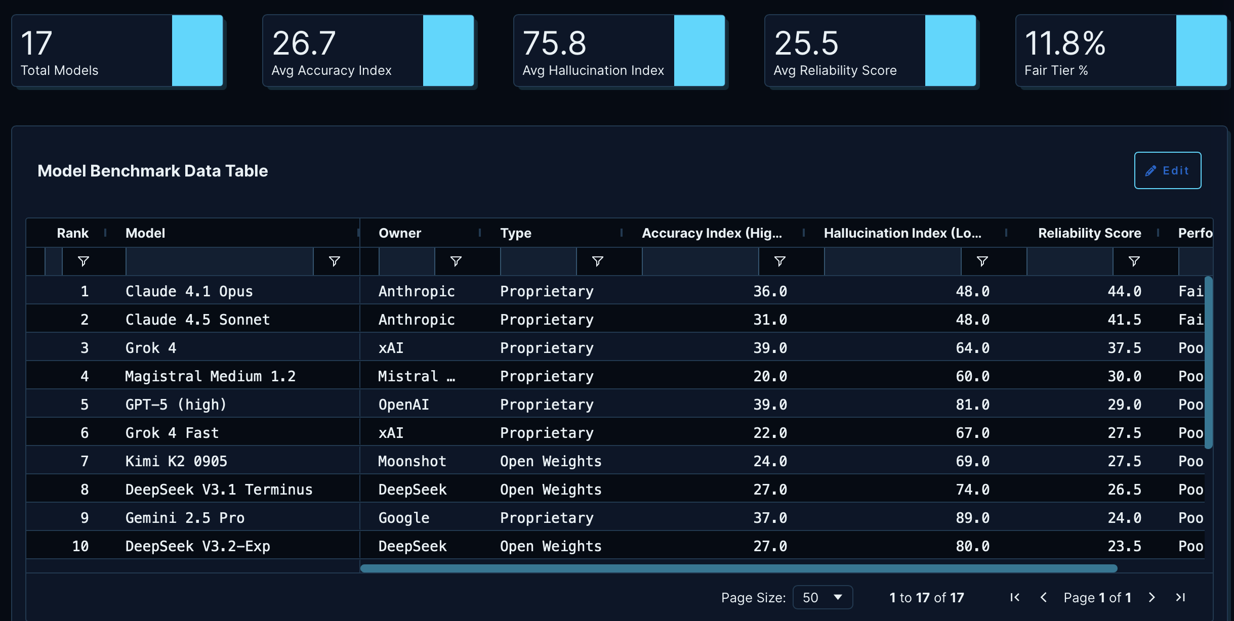Click the Model filter text field

219,261
